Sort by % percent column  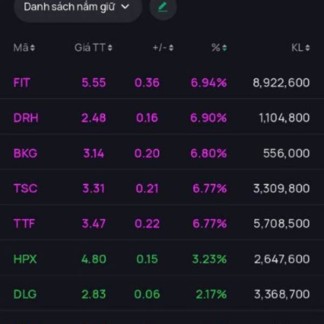tap(219, 48)
